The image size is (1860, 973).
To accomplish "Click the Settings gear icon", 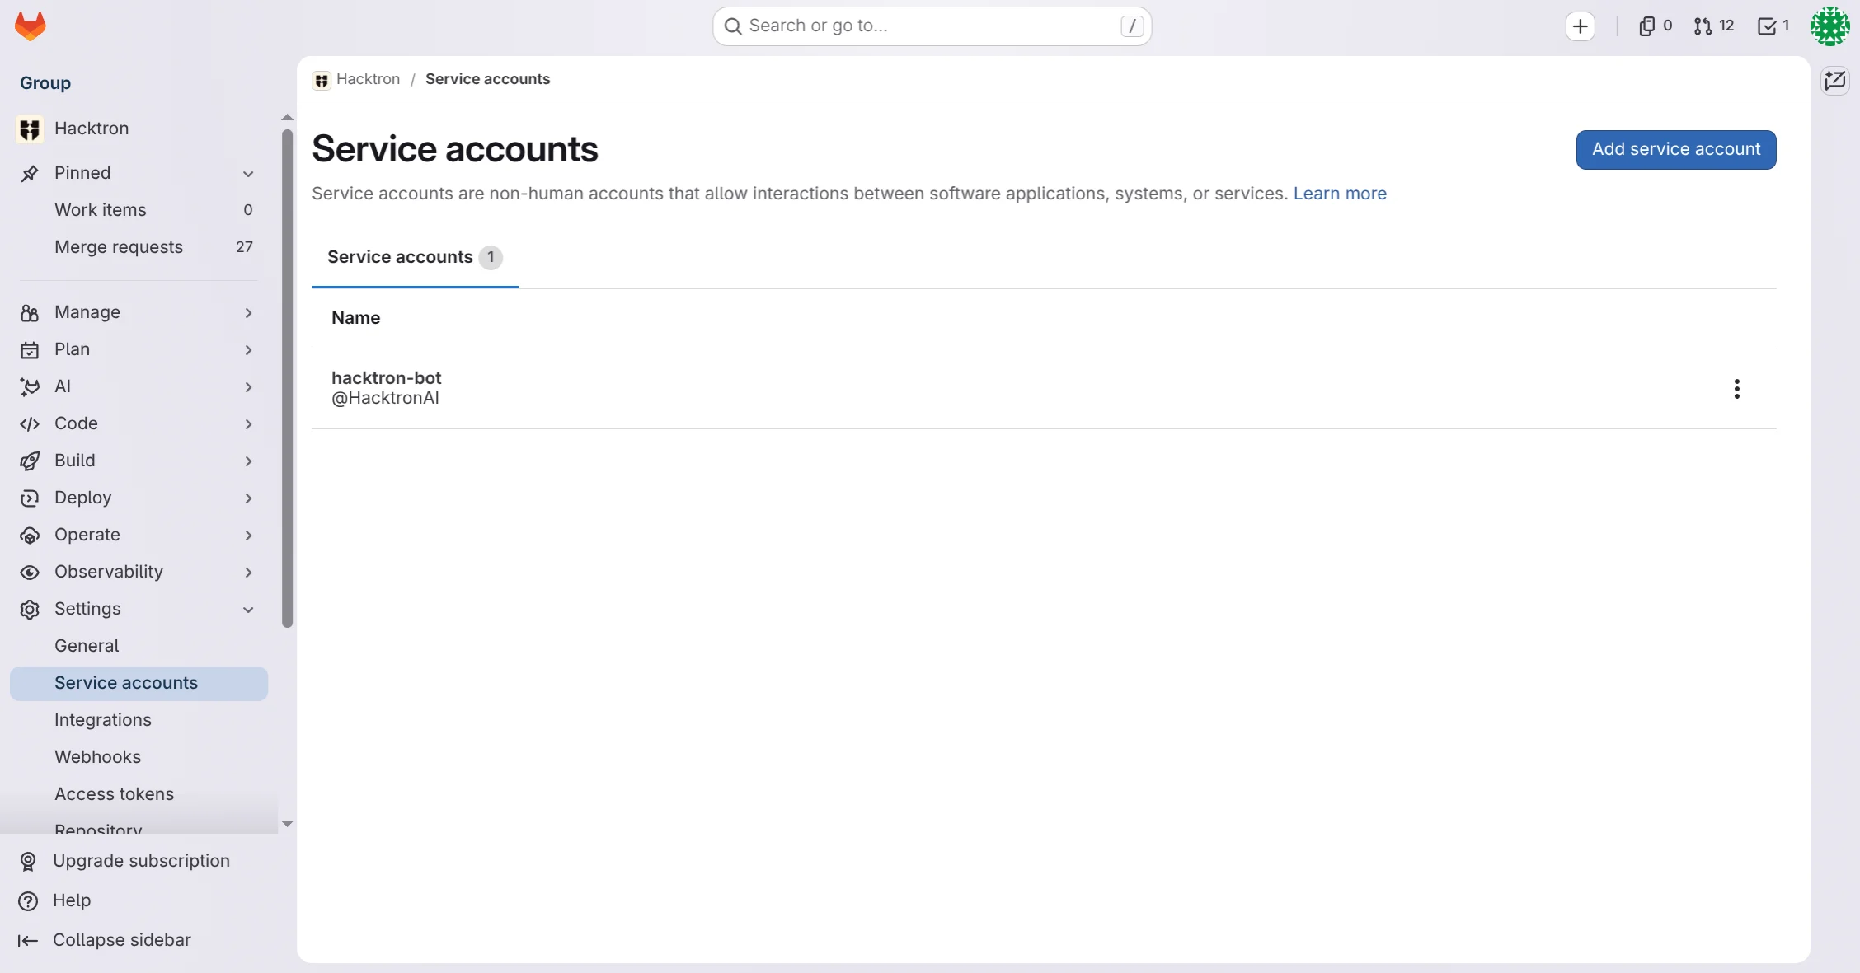I will 30,609.
